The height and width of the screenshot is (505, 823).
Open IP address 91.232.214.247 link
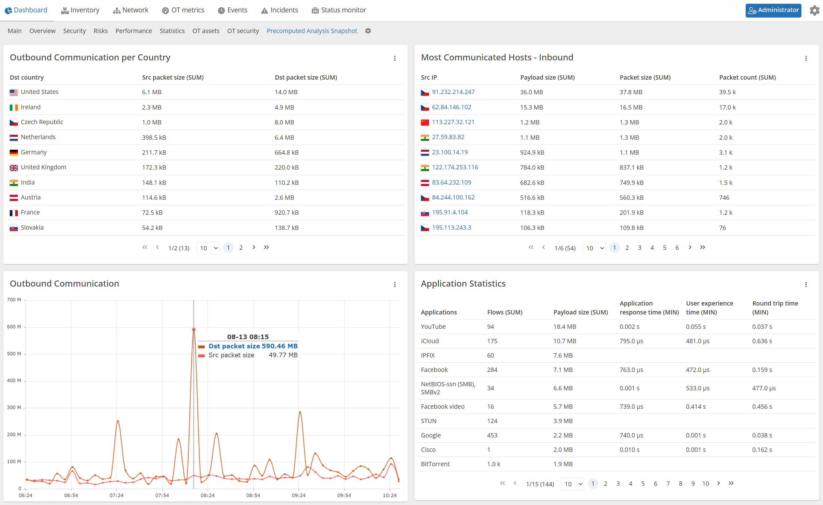coord(453,92)
